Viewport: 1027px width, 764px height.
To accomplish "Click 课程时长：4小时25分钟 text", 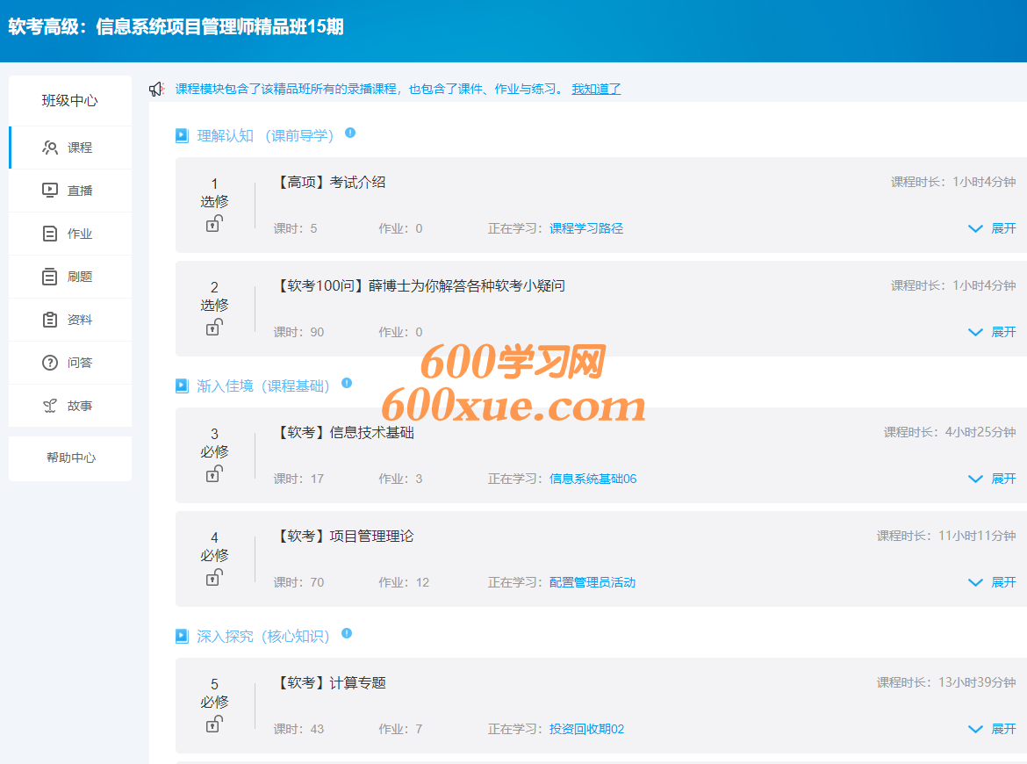I will 950,432.
